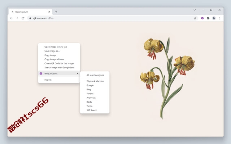Select All search engines

(95, 75)
